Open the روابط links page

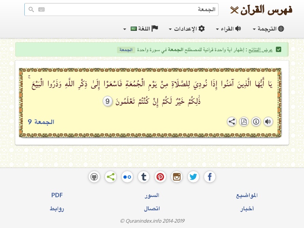(x=57, y=209)
